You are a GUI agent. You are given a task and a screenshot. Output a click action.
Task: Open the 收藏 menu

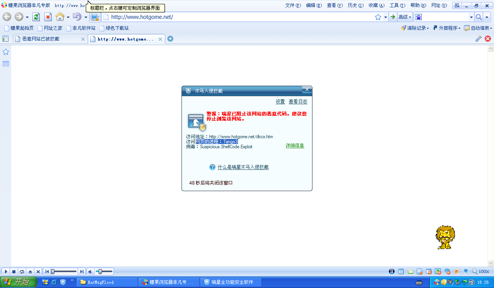(376, 5)
